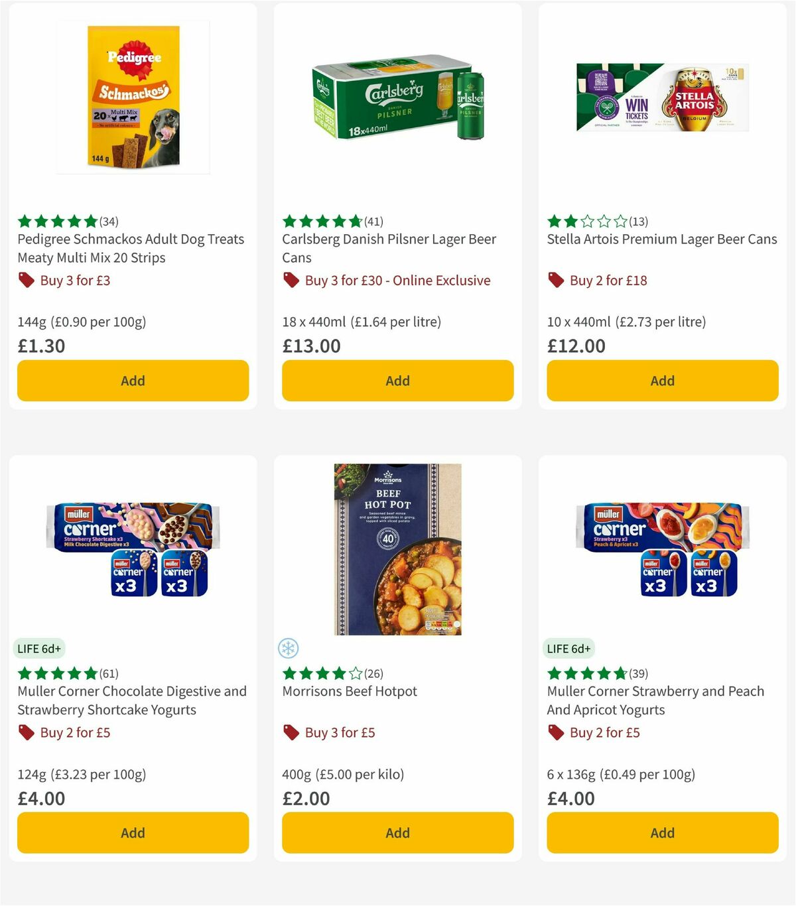Screen dimensions: 796x906
Task: Click the offer tag icon next to Buy 2 for £18
Action: coord(556,280)
